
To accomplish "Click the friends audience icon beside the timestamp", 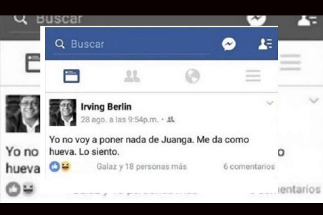I will 171,120.
